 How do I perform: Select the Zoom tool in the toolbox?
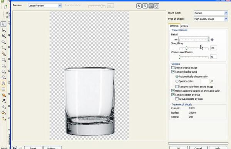coord(3,42)
